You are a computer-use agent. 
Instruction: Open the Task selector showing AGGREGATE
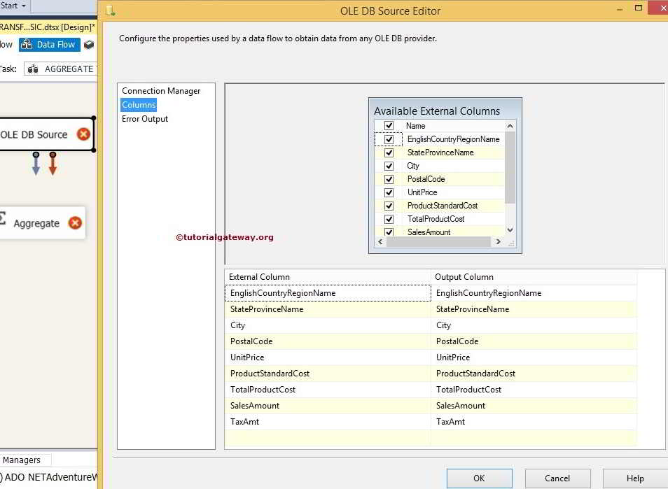click(68, 69)
